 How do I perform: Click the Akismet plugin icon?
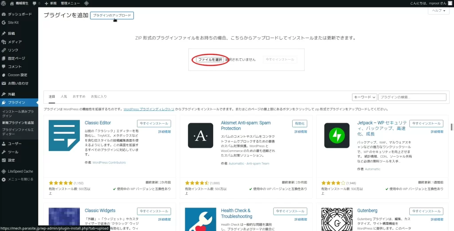[201, 135]
